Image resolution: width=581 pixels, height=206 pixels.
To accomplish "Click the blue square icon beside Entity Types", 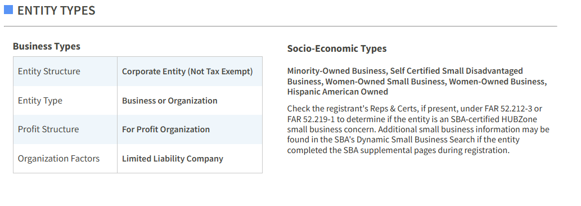I will (8, 10).
